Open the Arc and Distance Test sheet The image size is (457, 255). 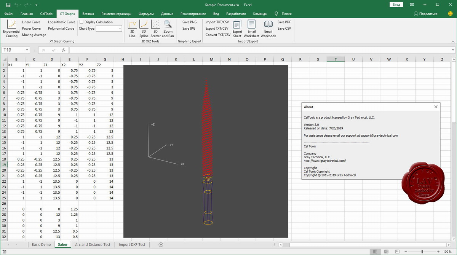point(93,244)
